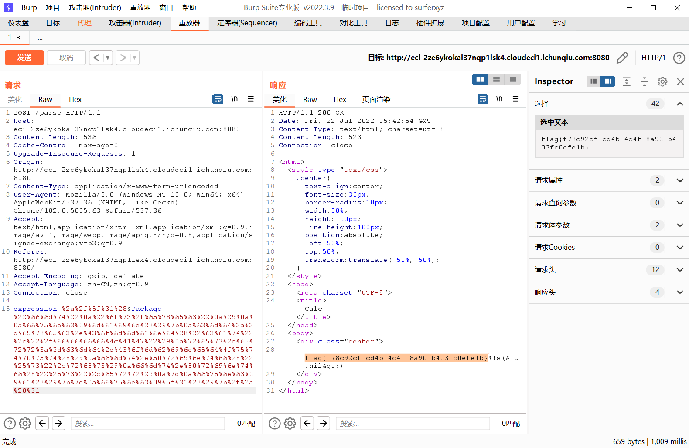689x448 pixels.
Task: Open the history back dropdown arrow
Action: click(x=108, y=58)
